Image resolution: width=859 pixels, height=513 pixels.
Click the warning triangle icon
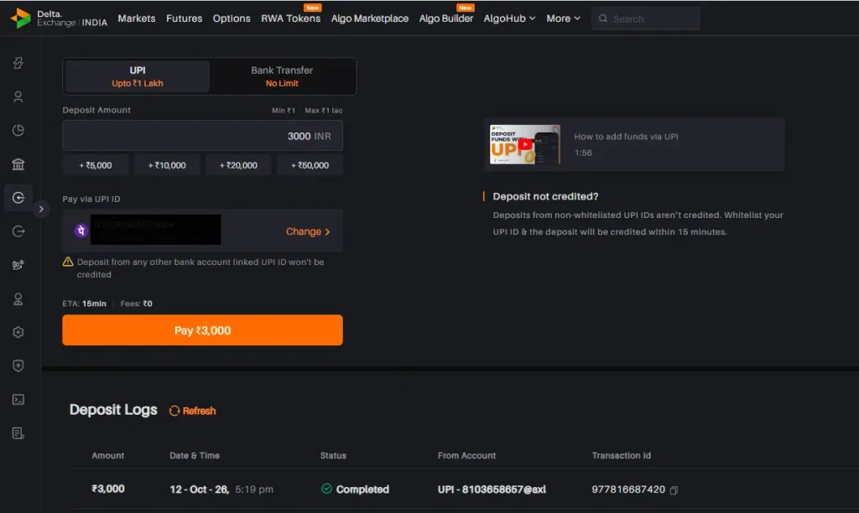tap(68, 262)
